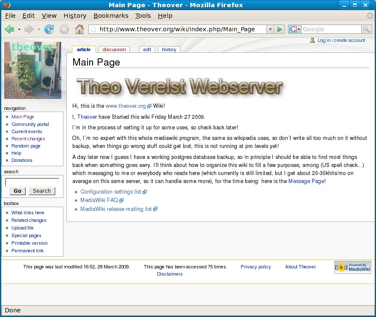
Task: Open the File menu
Action: (10, 16)
